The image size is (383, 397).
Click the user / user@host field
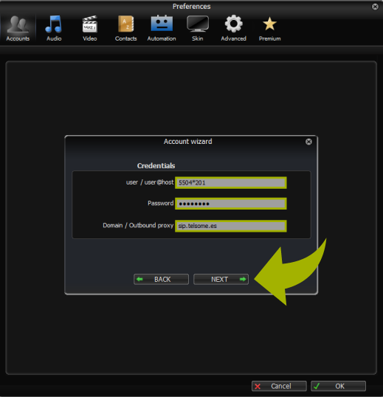231,183
